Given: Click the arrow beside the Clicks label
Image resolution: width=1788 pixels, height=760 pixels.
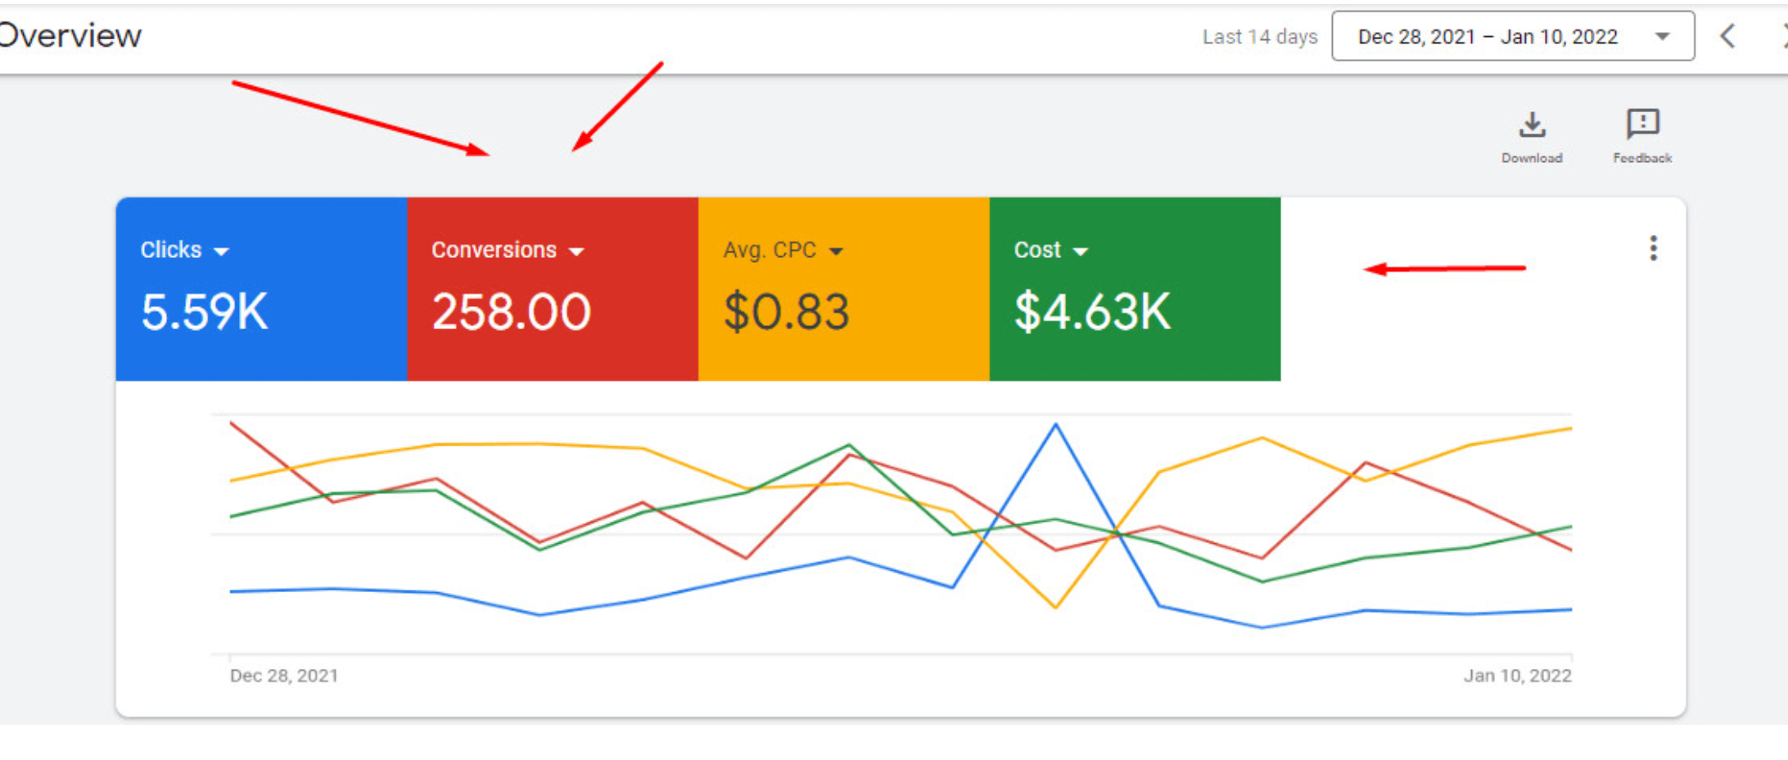Looking at the screenshot, I should (221, 251).
